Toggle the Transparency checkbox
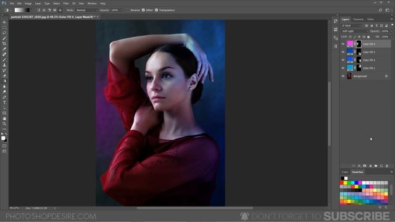Viewport: 395px width, 222px height. click(156, 10)
